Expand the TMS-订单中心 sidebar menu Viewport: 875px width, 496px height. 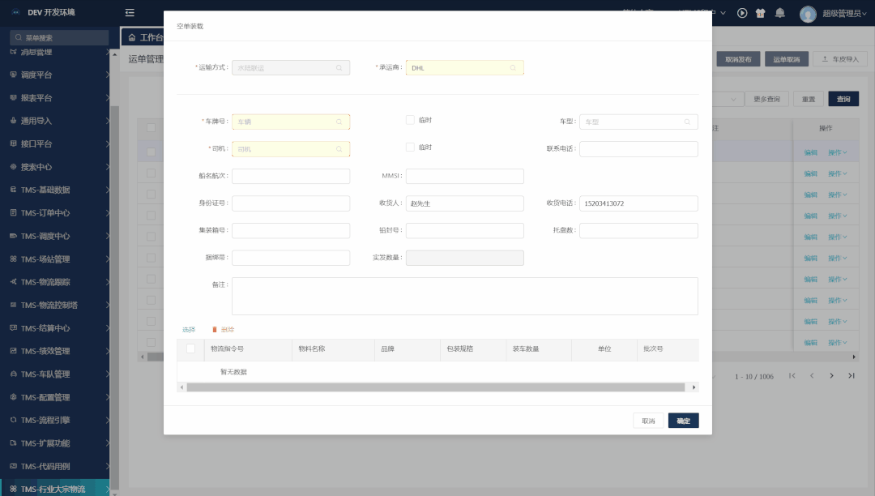point(57,213)
